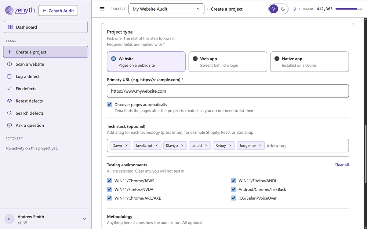The image size is (367, 229).
Task: Remove the Klaviyo tag
Action: (182, 145)
